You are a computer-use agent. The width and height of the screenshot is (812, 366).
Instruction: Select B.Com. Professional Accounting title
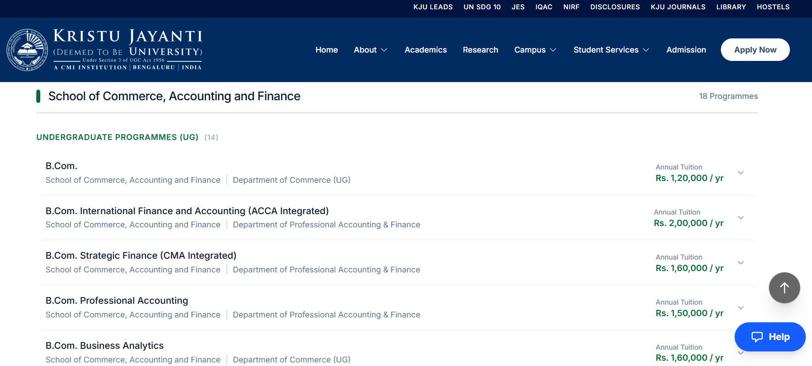[117, 301]
